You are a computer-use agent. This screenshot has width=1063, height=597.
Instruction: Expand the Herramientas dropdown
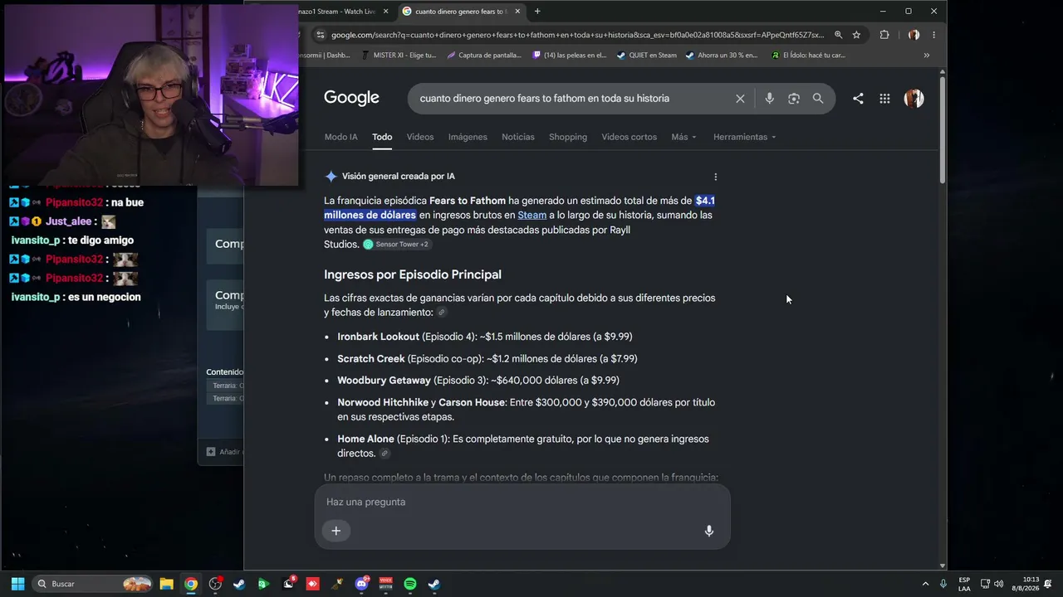[744, 137]
